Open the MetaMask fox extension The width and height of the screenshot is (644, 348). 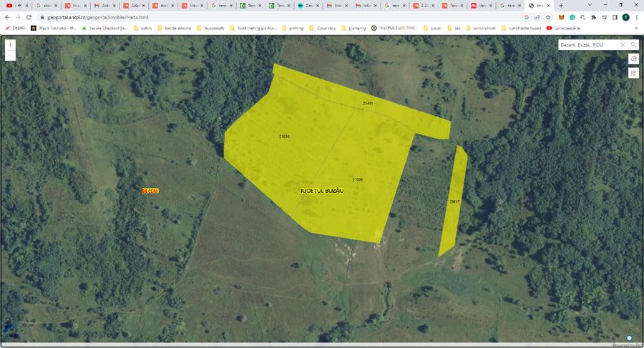click(x=561, y=17)
